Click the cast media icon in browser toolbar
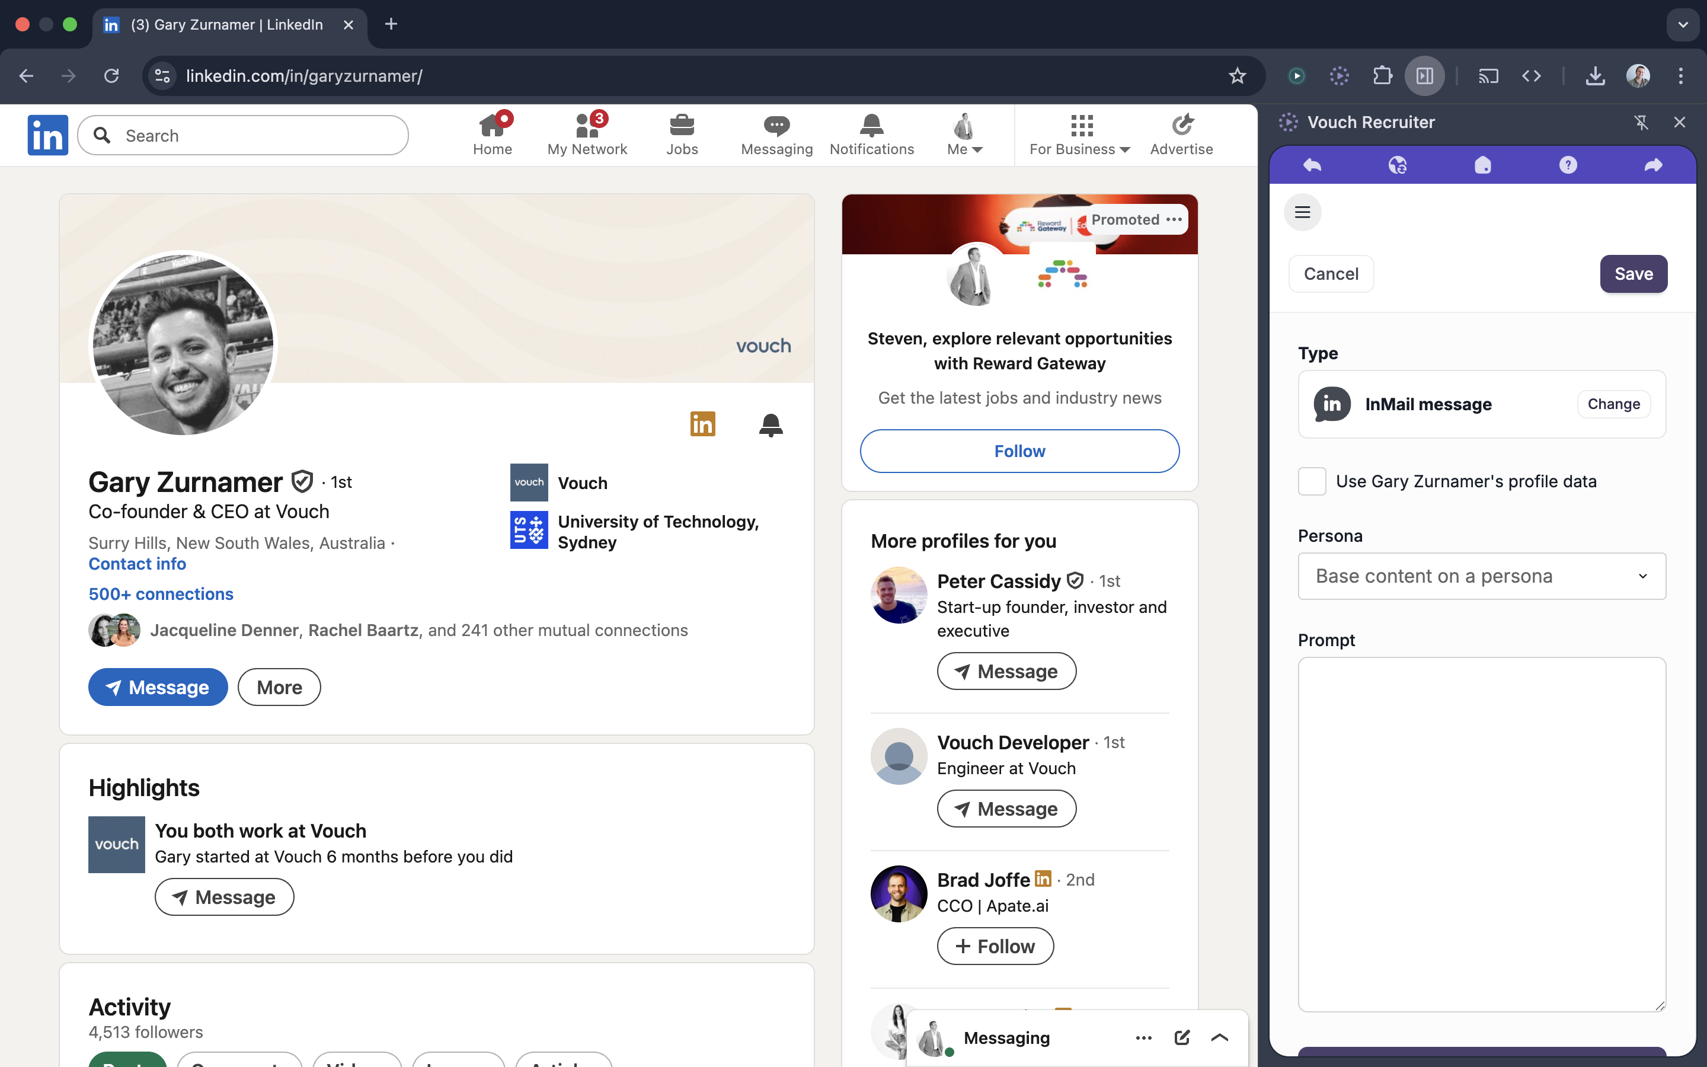1707x1067 pixels. click(x=1488, y=75)
